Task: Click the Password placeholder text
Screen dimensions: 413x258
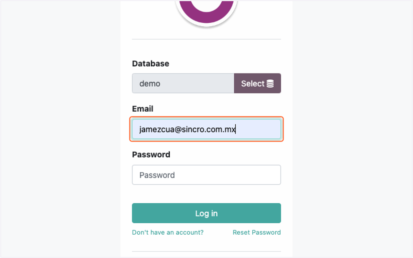Action: pos(157,175)
